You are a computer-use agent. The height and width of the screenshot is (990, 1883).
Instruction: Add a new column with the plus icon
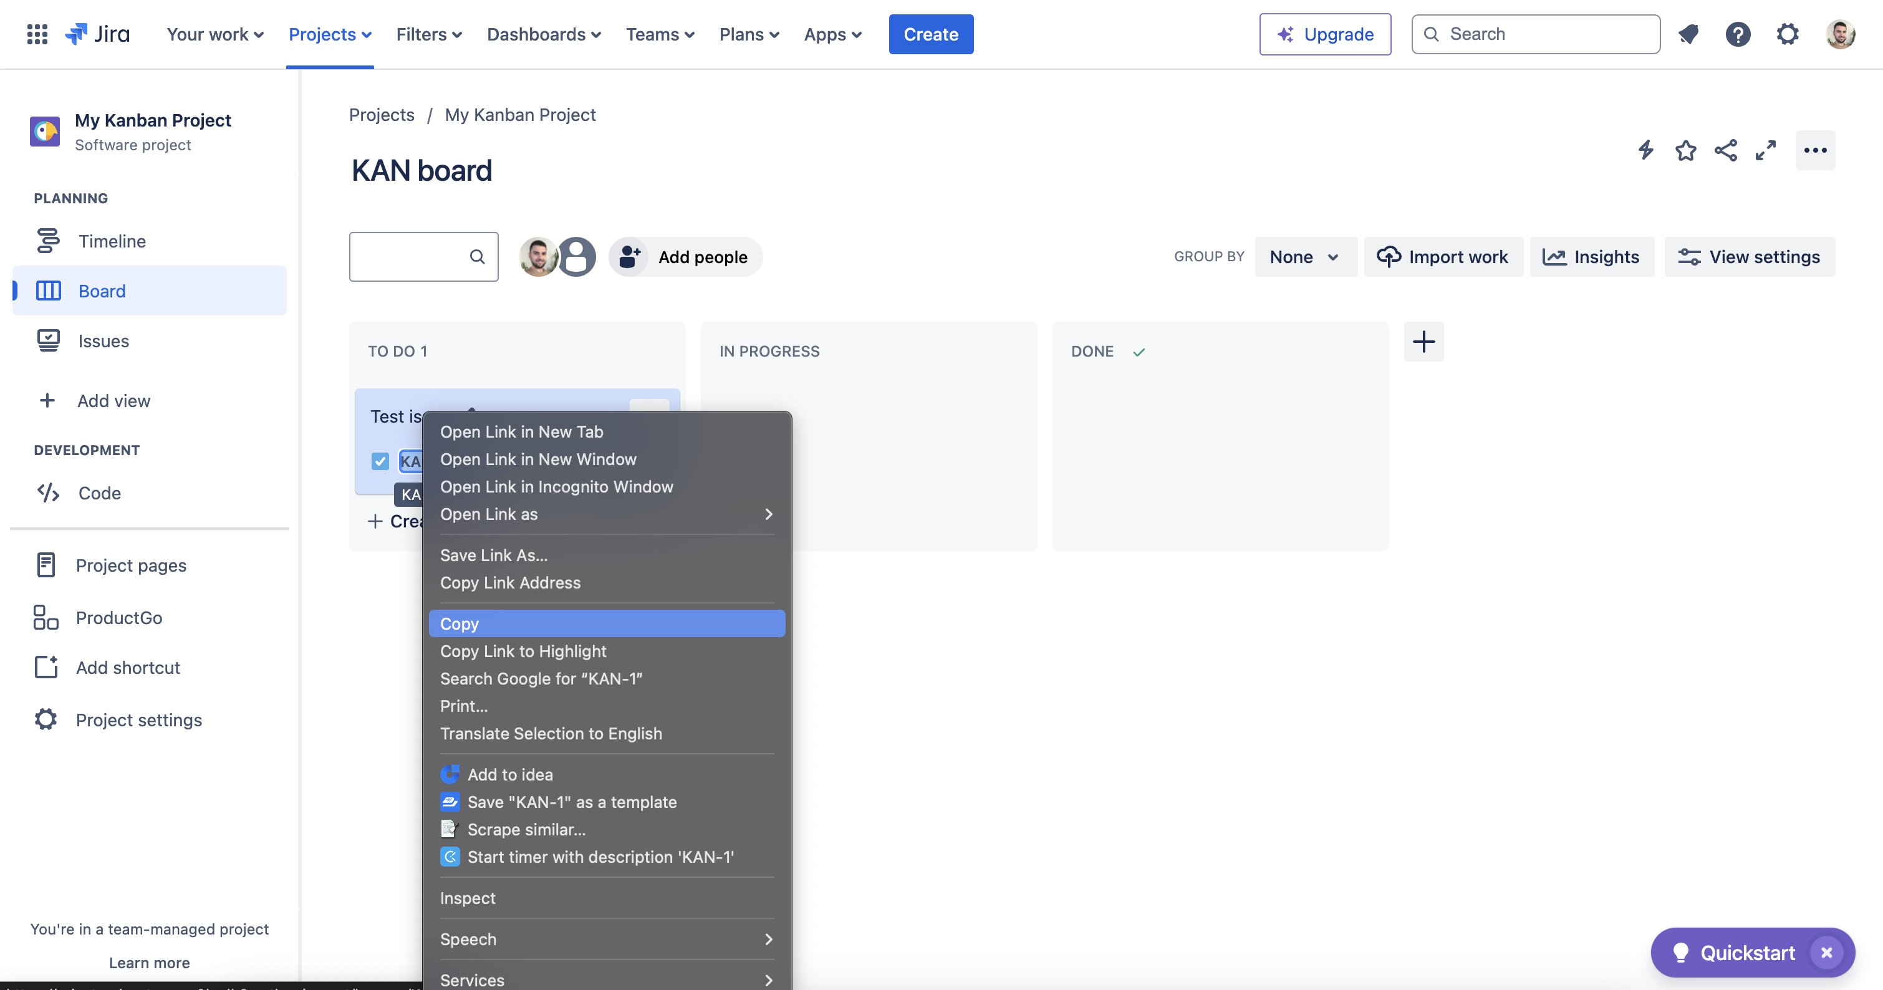(1423, 341)
